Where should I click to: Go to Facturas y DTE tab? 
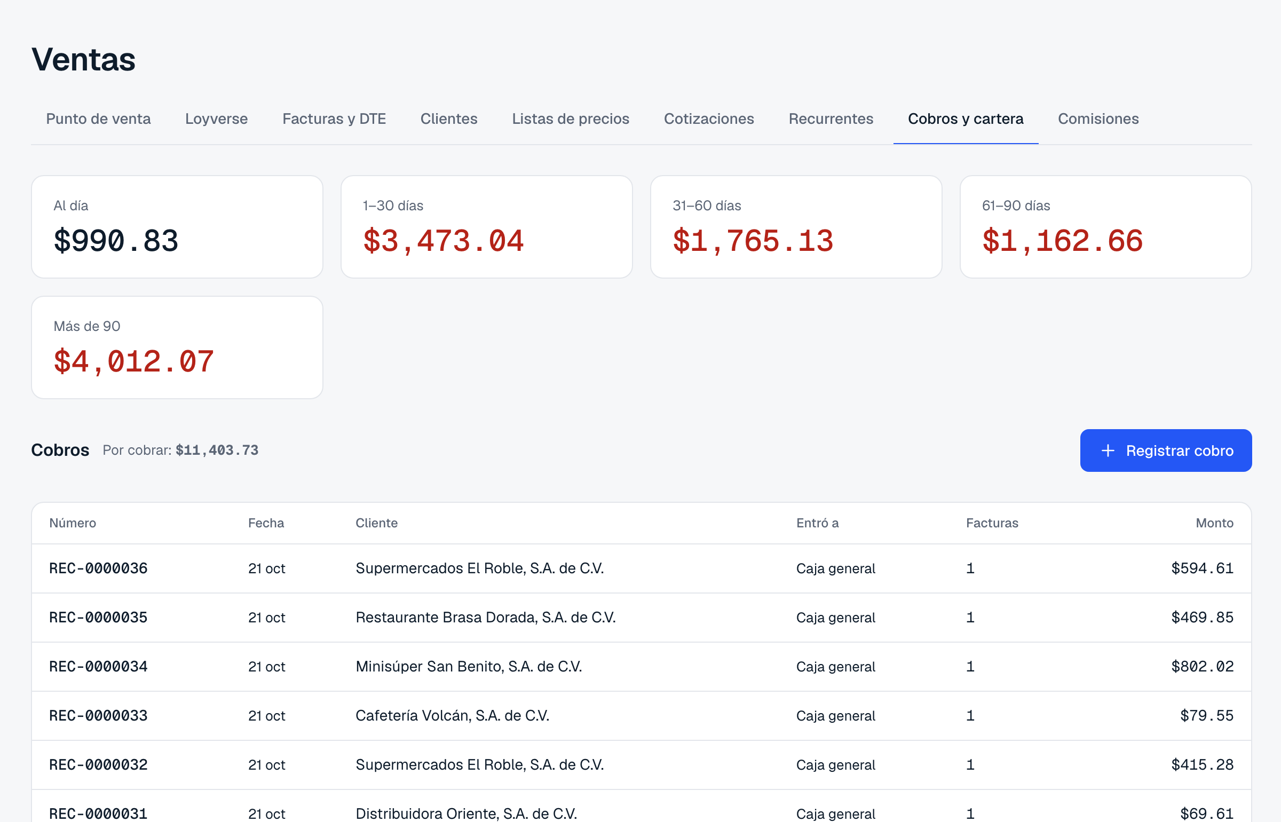click(x=334, y=118)
